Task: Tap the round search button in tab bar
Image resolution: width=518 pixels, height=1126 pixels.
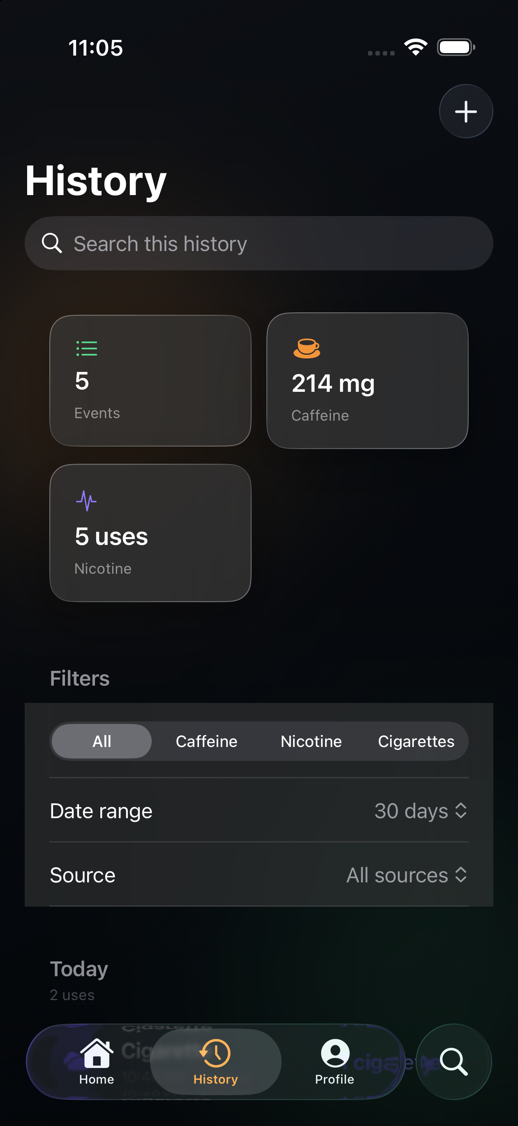Action: (x=453, y=1061)
